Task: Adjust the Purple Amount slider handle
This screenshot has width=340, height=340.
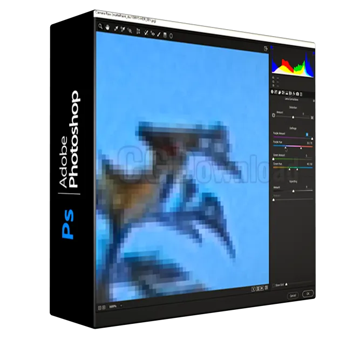Action: tap(312, 139)
